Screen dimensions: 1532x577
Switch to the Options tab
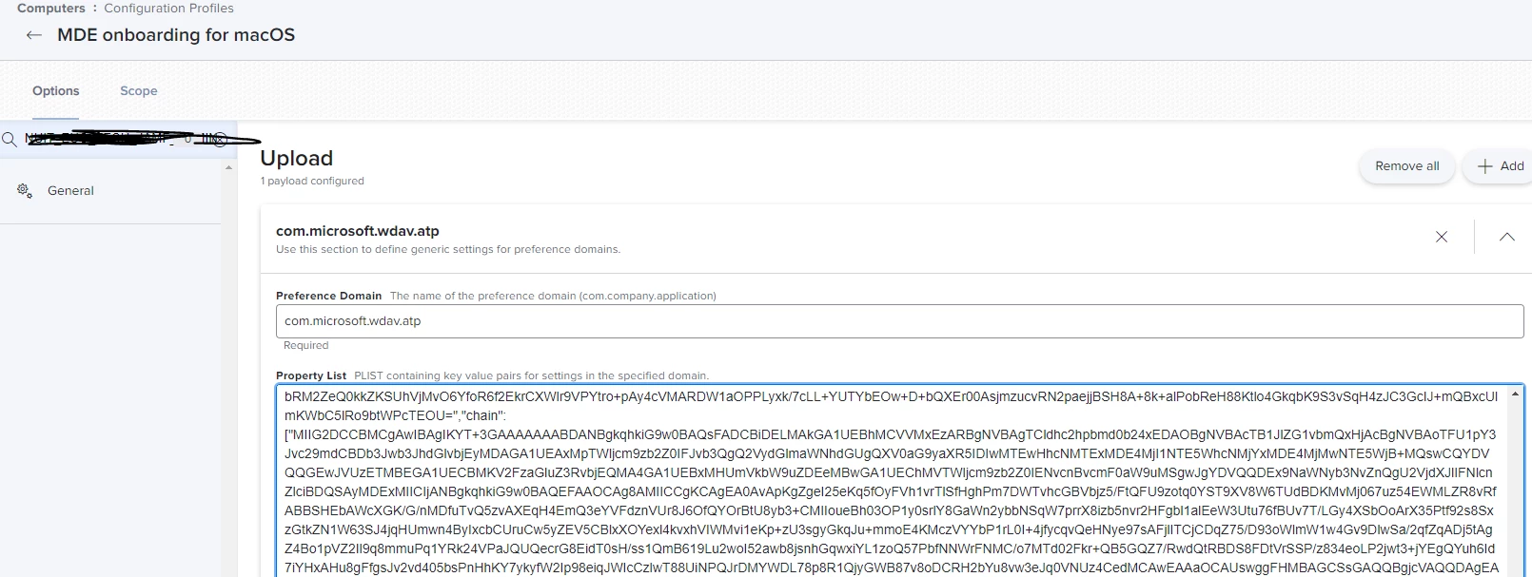click(56, 90)
